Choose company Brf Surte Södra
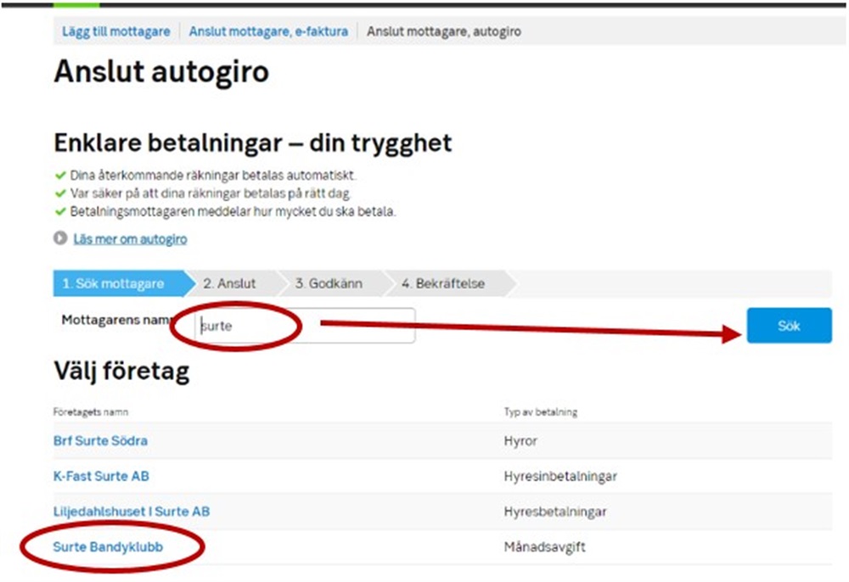Screen dimensions: 849x582 point(101,441)
